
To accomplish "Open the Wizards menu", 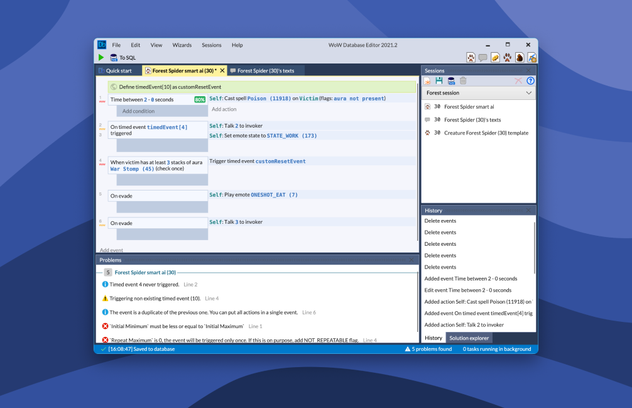I will coord(182,45).
